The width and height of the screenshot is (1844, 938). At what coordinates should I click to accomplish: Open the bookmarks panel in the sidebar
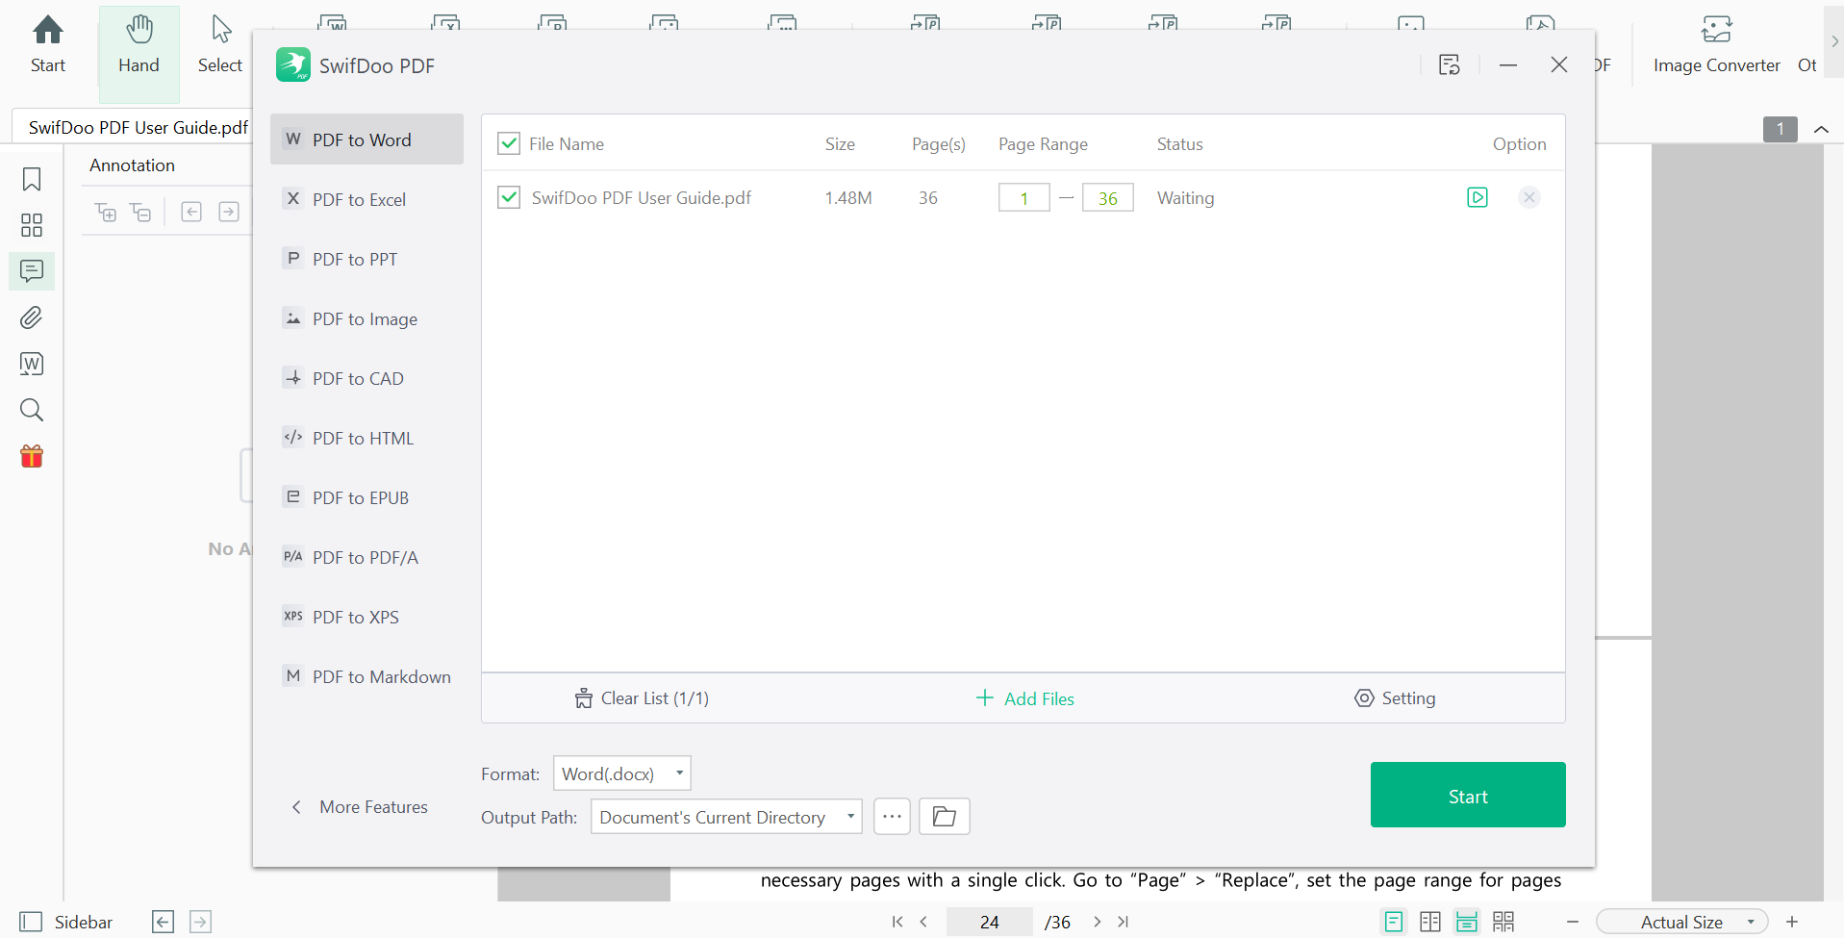pos(32,179)
